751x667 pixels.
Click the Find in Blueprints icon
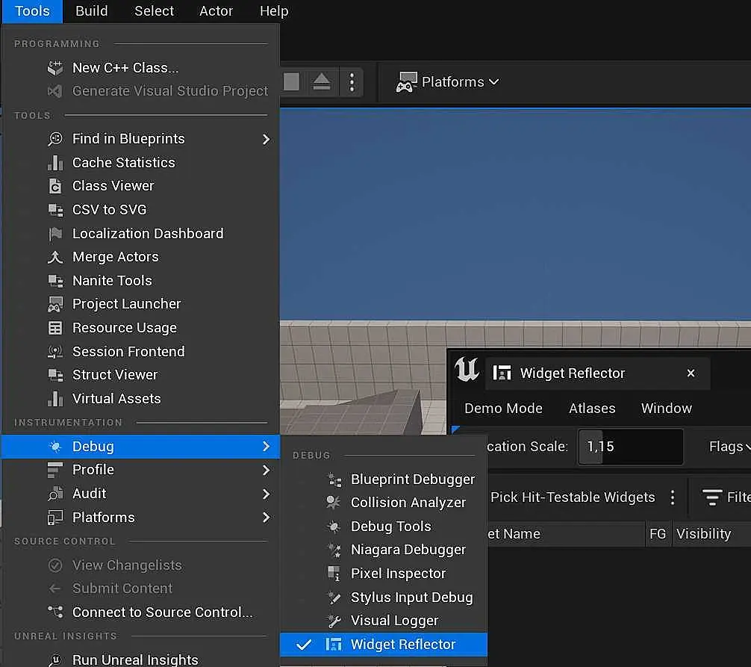click(55, 139)
